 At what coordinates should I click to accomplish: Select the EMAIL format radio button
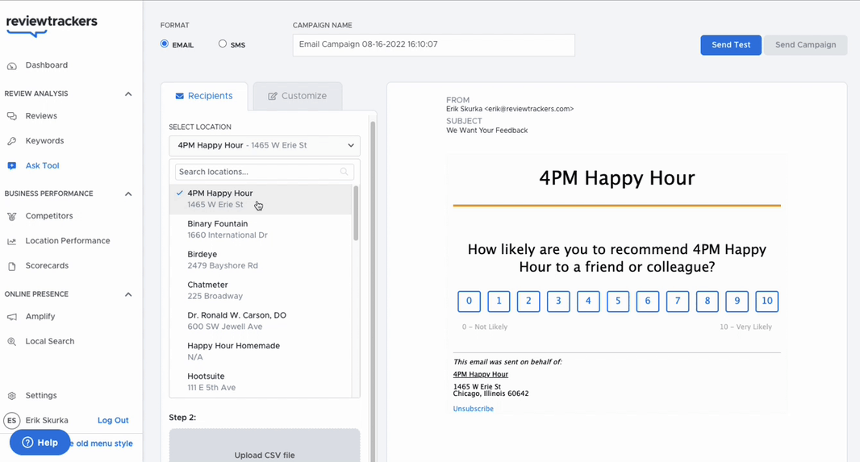(165, 44)
